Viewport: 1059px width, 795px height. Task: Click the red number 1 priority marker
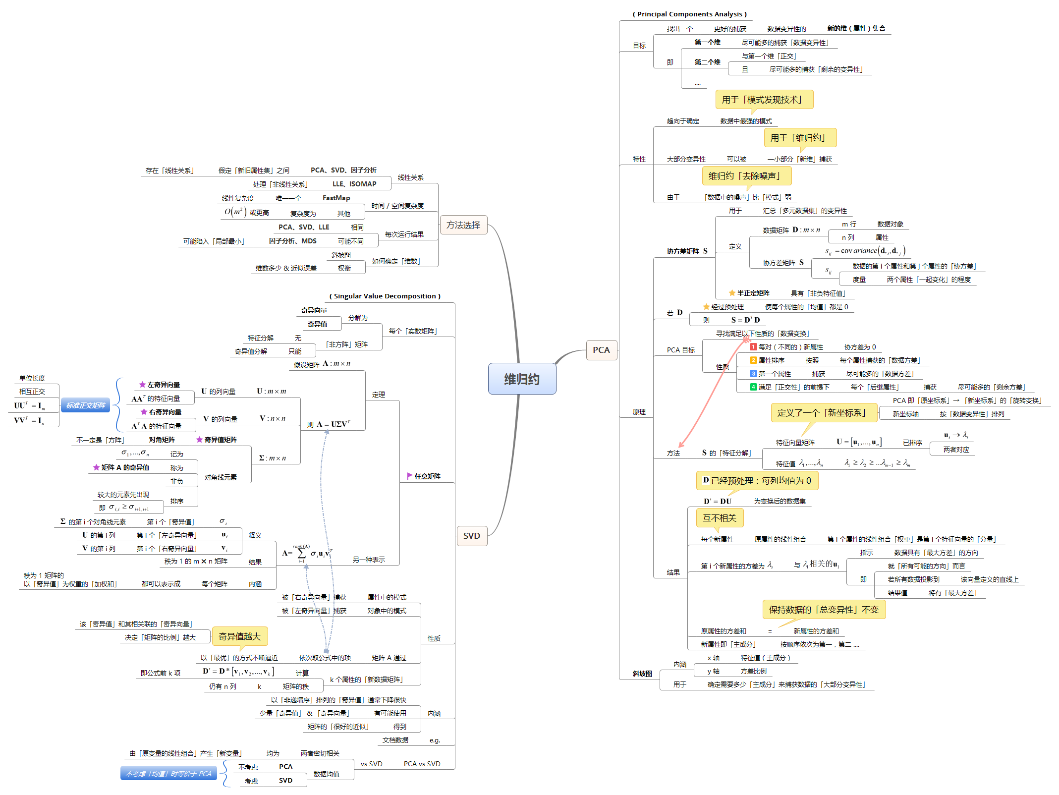coord(753,347)
